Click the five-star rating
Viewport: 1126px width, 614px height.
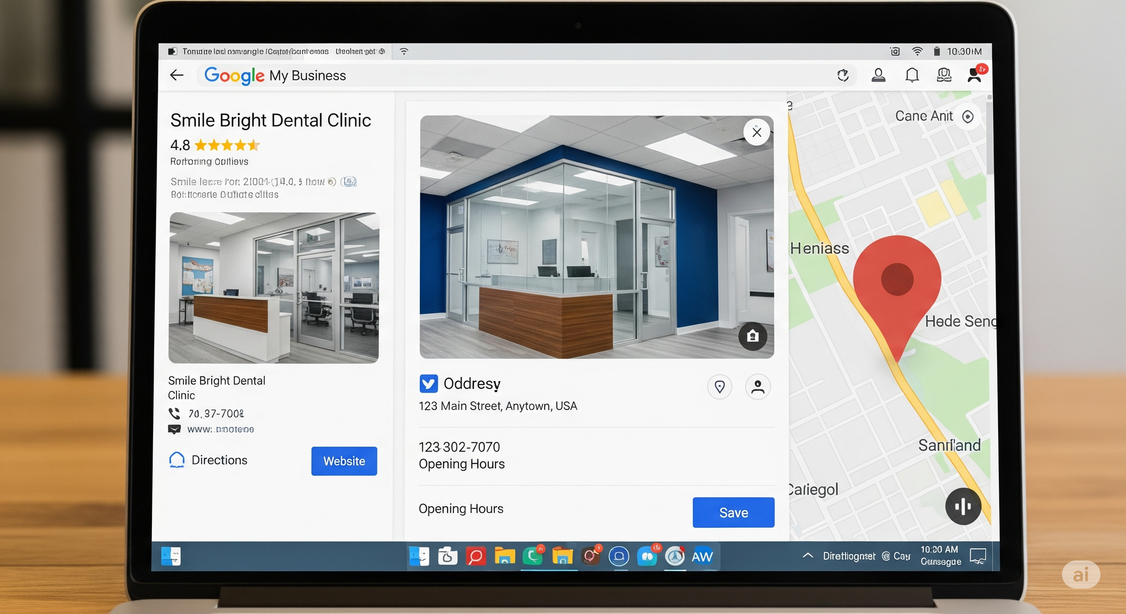pyautogui.click(x=226, y=145)
